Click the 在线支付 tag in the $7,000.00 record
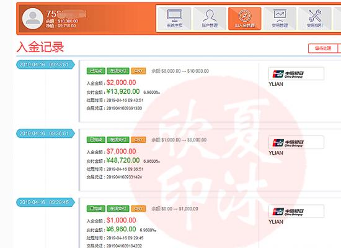This screenshot has width=341, height=248. 118,140
